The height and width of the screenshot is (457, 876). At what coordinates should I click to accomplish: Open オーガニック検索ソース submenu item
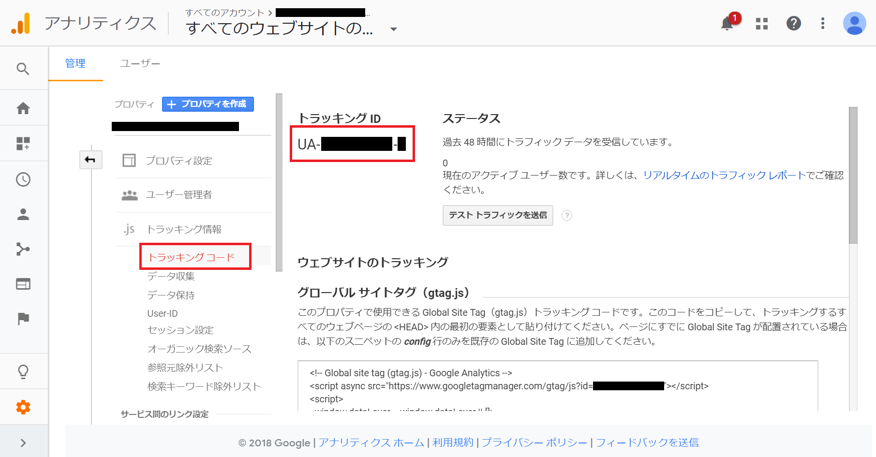click(199, 349)
